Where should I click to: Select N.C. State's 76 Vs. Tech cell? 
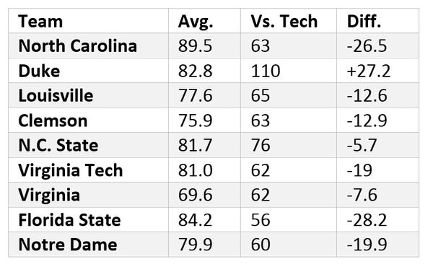tap(289, 145)
